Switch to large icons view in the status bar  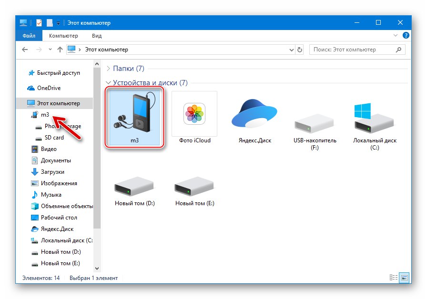coord(405,278)
